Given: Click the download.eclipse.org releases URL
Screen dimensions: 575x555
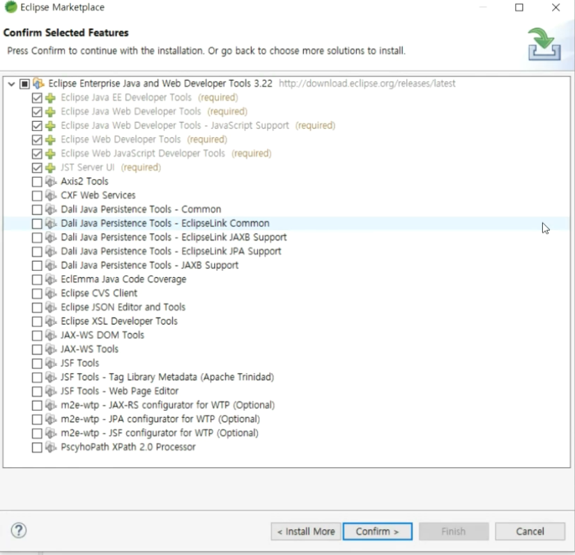Looking at the screenshot, I should tap(367, 84).
